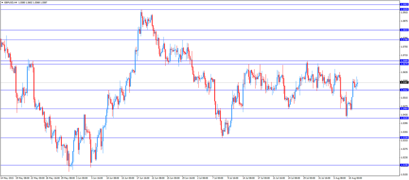This screenshot has height=180, width=409.
Task: Click the 31 Jul 16:00 time label
Action: click(324, 178)
